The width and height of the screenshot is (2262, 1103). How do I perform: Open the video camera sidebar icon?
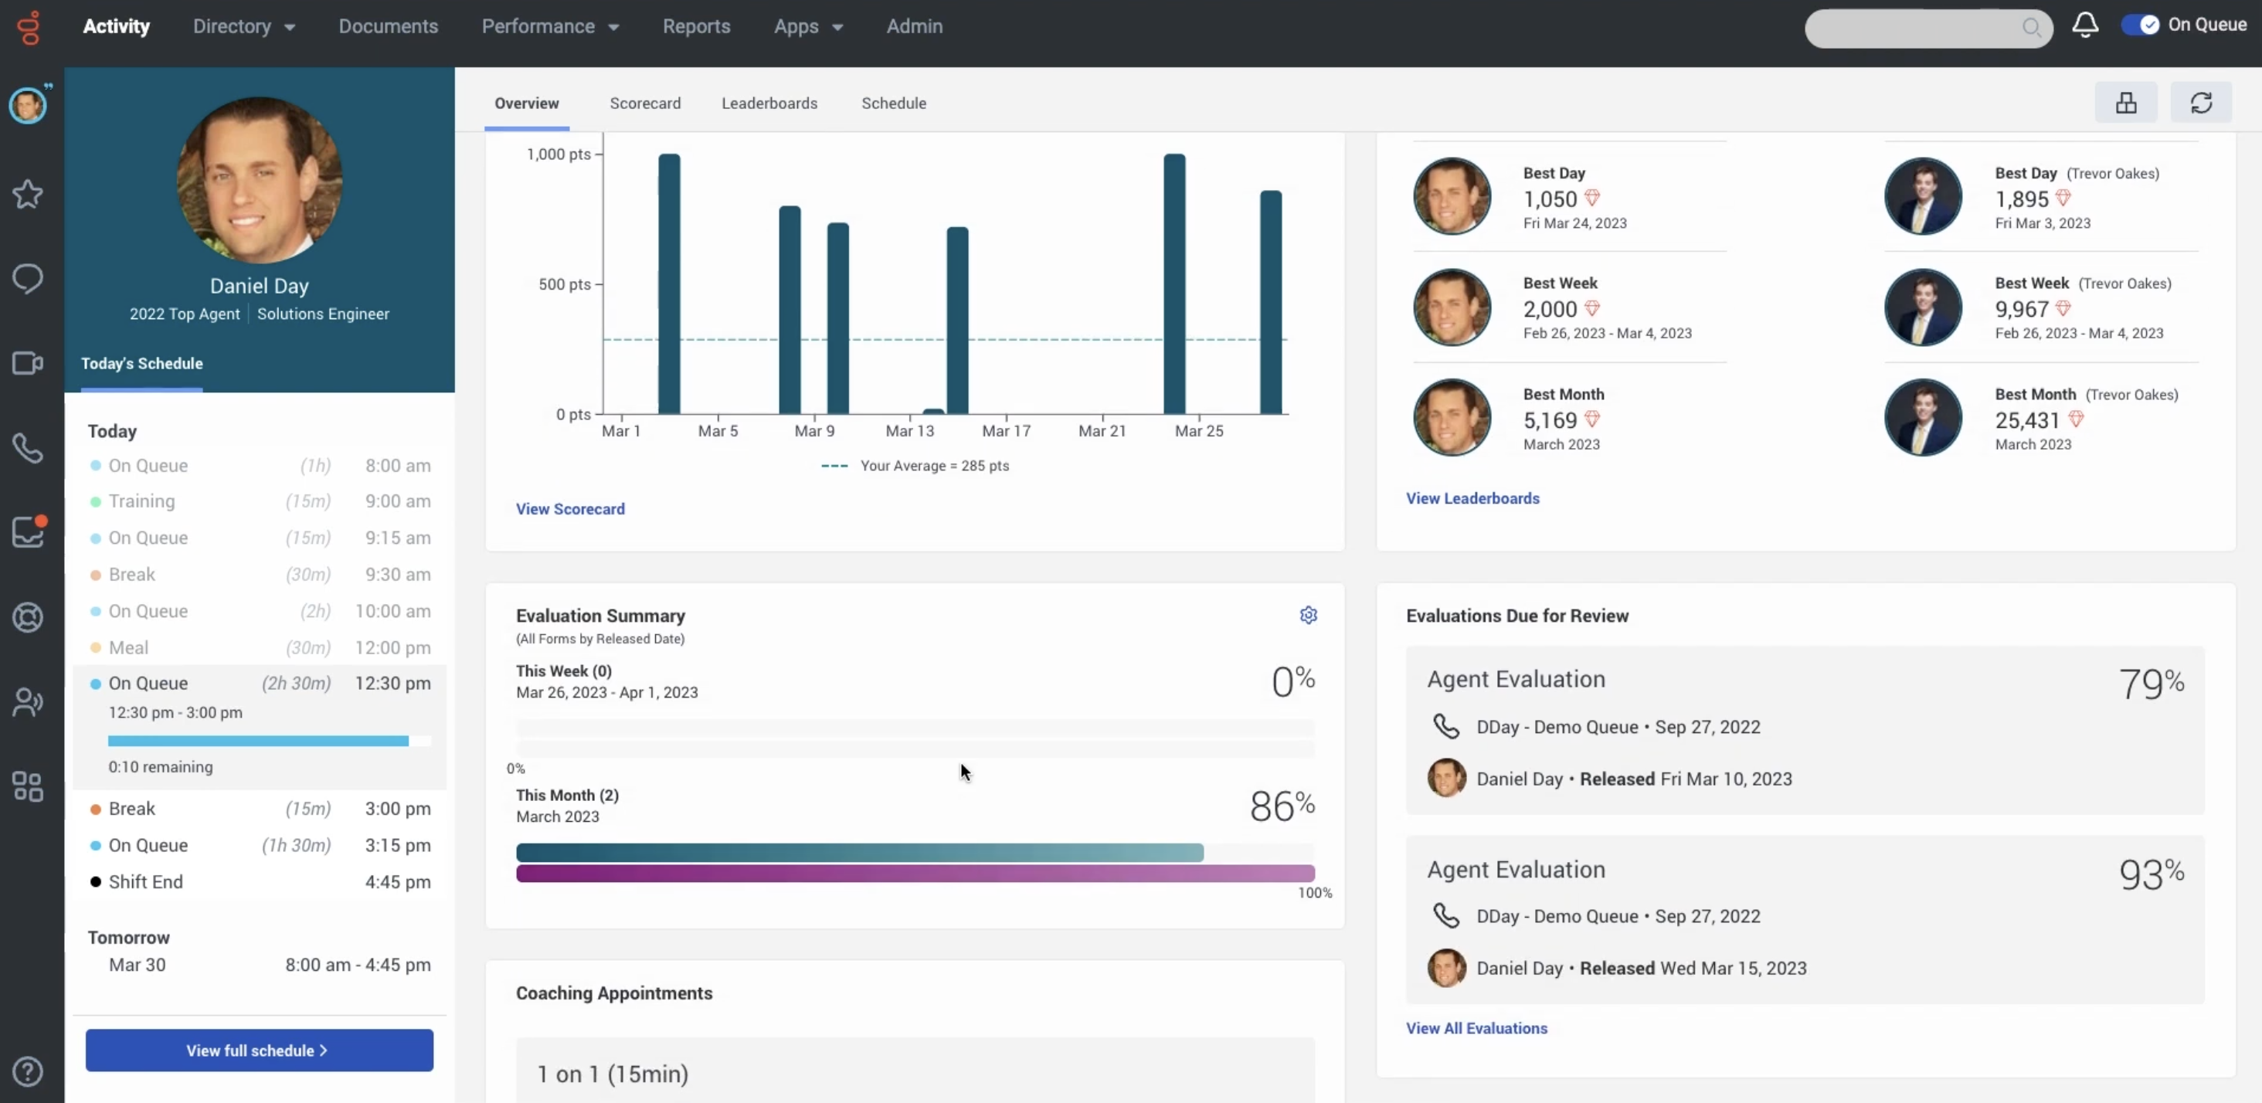(x=27, y=363)
